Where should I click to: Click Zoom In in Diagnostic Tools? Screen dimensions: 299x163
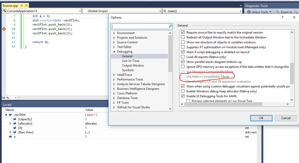click(x=284, y=12)
